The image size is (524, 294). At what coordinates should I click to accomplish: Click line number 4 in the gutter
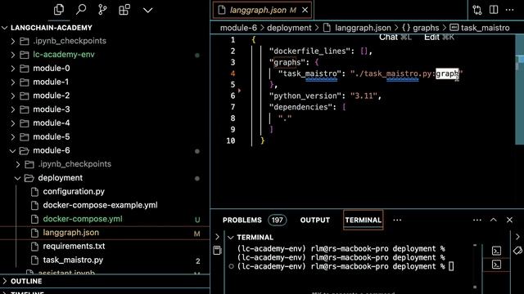point(233,73)
